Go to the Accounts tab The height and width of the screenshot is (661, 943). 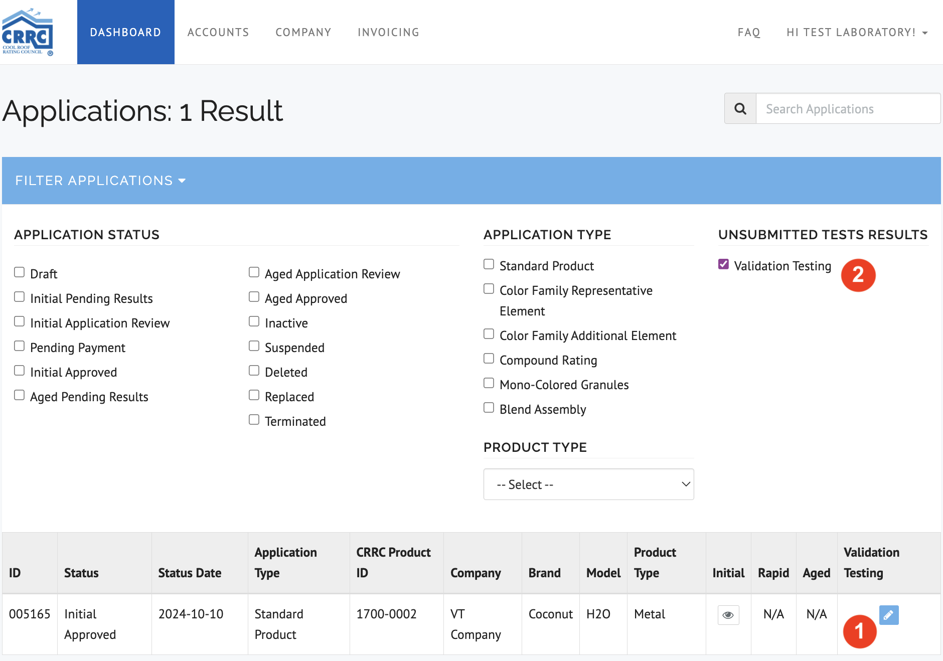[x=218, y=33]
